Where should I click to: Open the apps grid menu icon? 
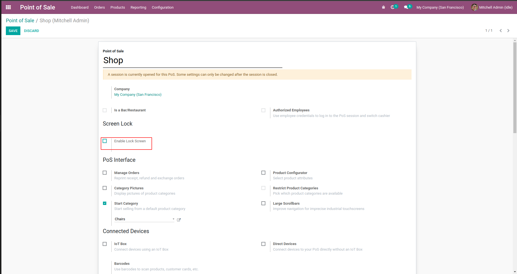pos(8,7)
